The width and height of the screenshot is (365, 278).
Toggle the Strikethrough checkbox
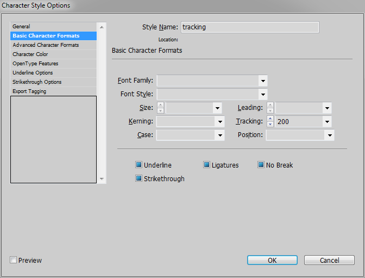[139, 178]
